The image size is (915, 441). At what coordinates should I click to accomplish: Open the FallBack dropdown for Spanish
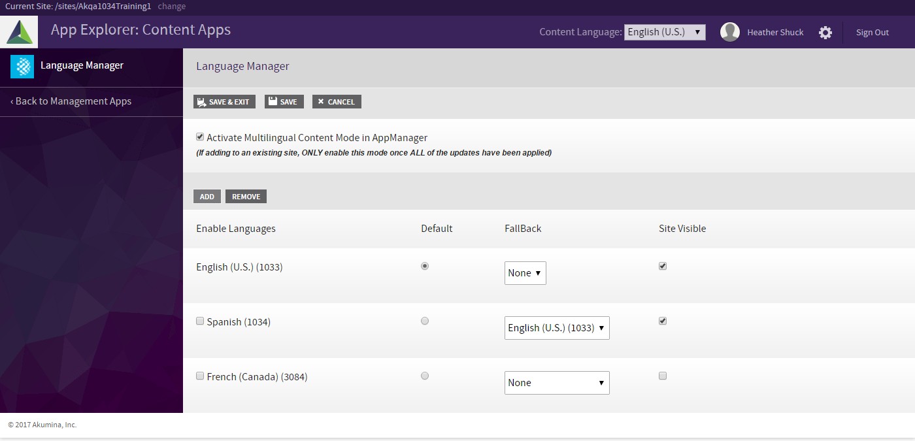(x=557, y=328)
